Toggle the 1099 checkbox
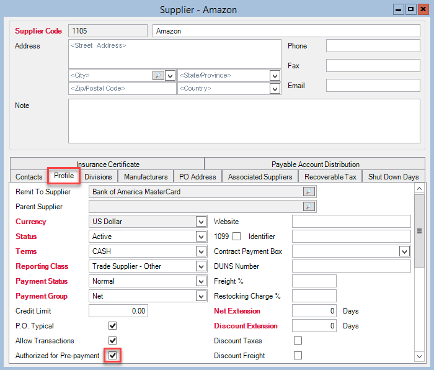The height and width of the screenshot is (370, 434). pos(236,237)
